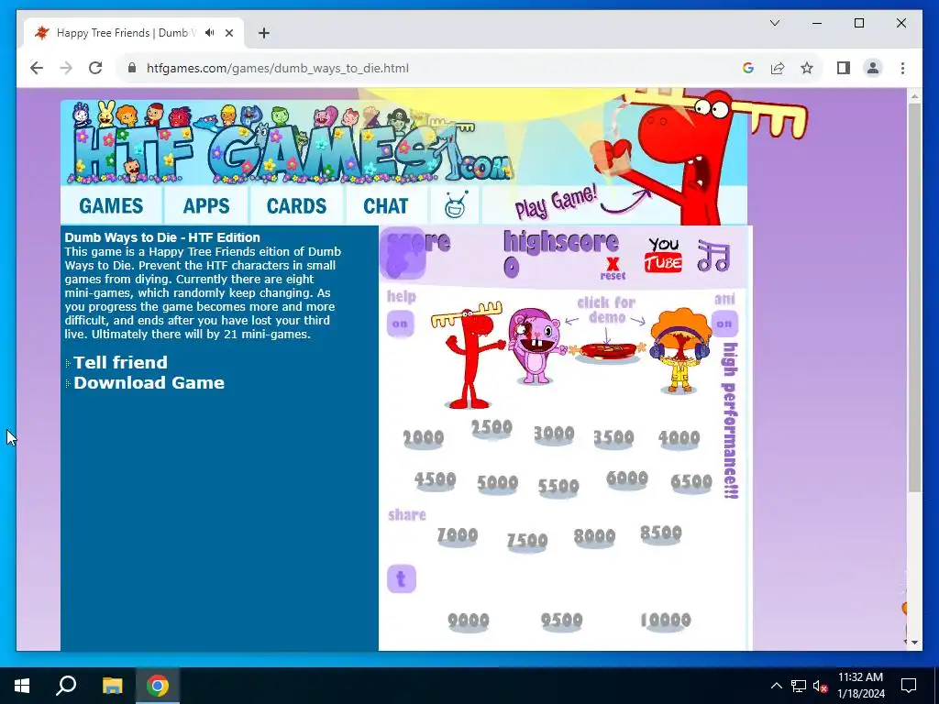Click the Tell friend link

point(120,362)
